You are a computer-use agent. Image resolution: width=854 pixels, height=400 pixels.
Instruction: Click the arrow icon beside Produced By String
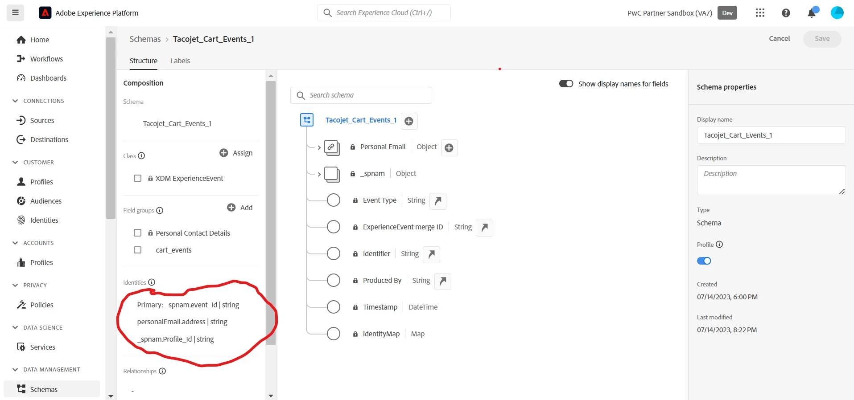coord(443,281)
